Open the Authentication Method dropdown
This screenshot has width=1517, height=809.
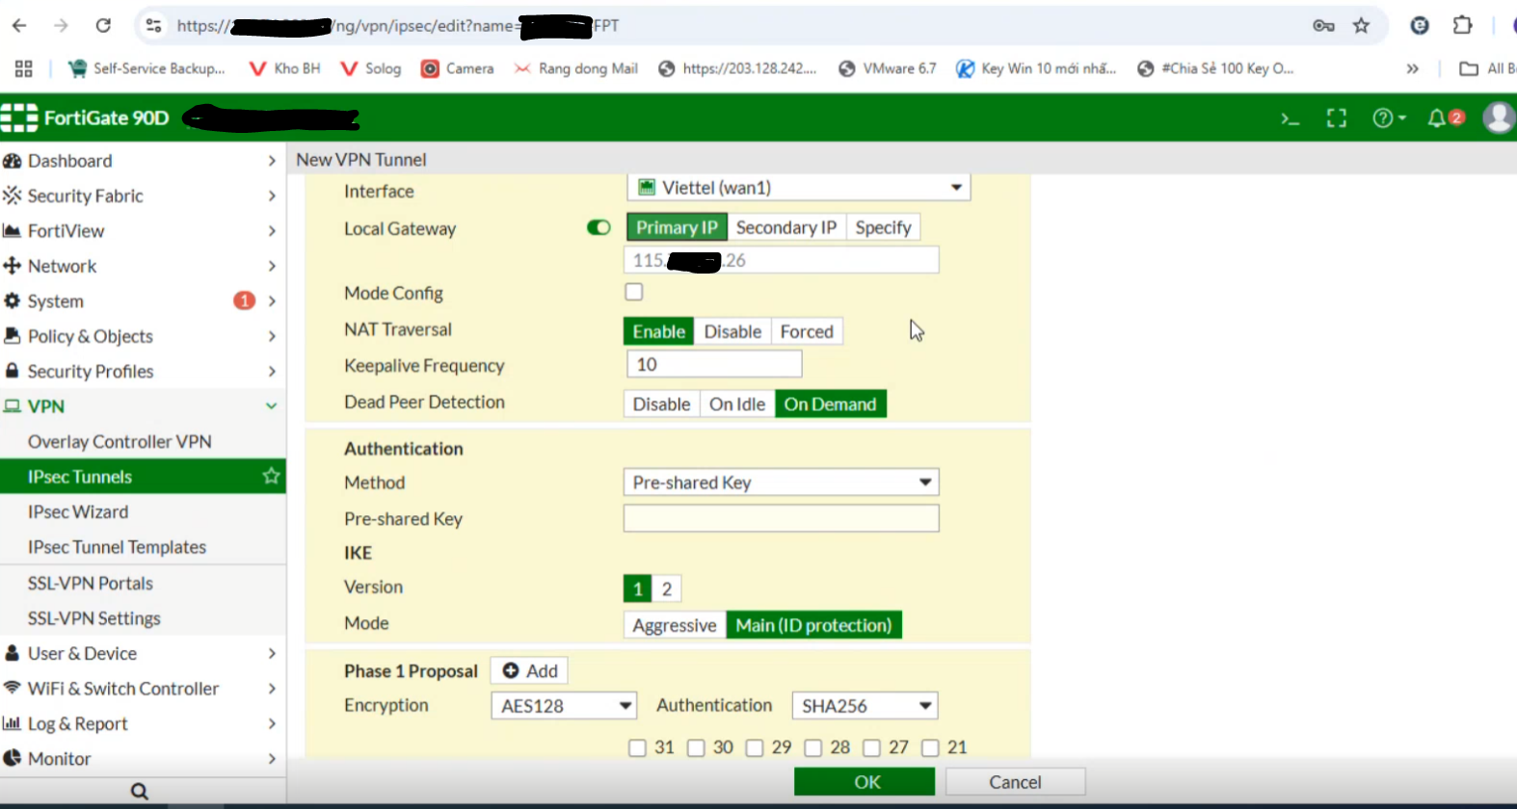781,483
